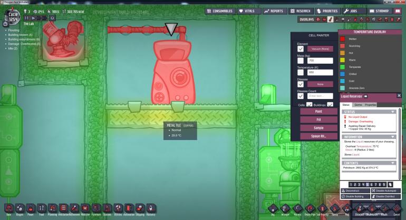Open the Research menu
The image size is (406, 220).
pyautogui.click(x=301, y=11)
